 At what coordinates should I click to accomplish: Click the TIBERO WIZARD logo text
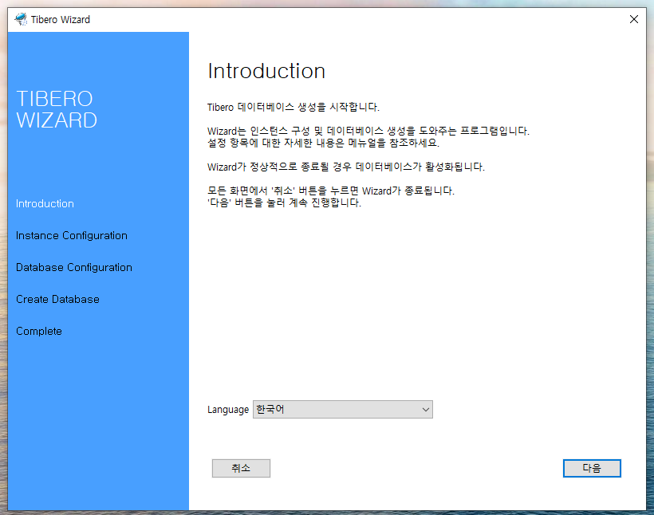tap(57, 110)
